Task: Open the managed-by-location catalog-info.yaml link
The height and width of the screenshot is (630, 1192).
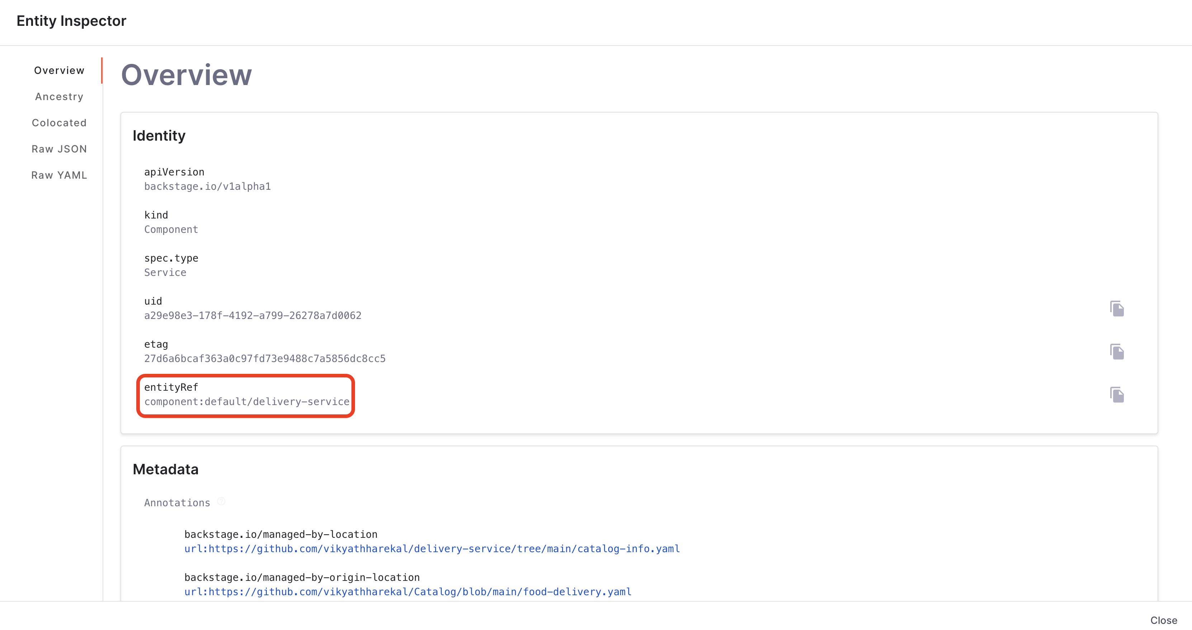Action: 432,549
